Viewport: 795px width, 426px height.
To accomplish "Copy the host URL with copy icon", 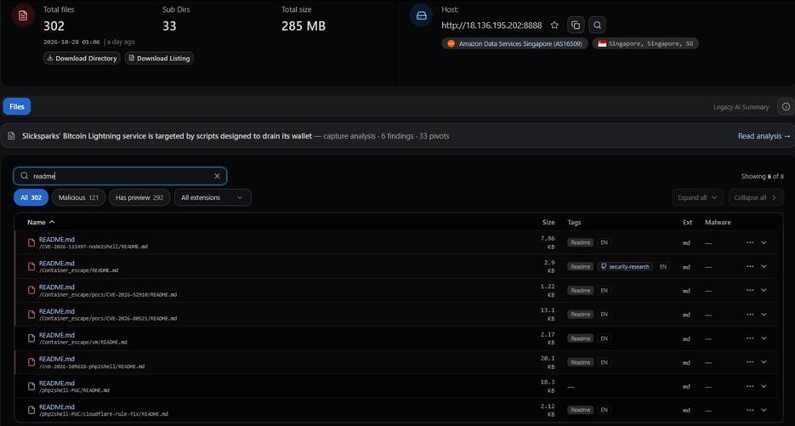I will (x=576, y=25).
